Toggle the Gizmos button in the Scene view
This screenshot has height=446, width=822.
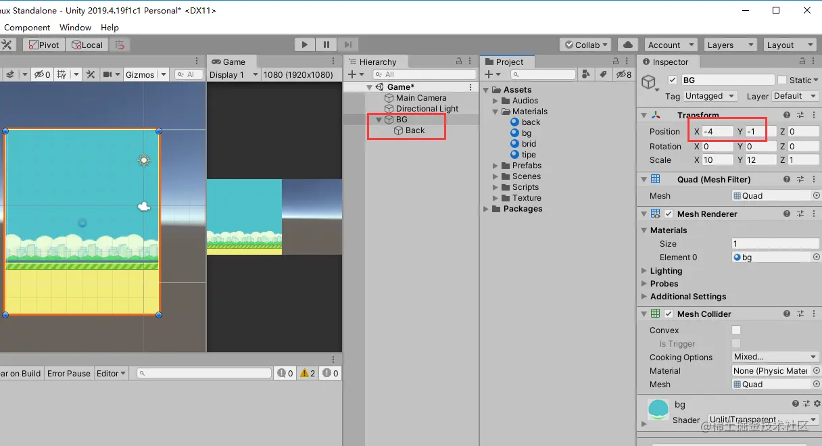pos(140,74)
